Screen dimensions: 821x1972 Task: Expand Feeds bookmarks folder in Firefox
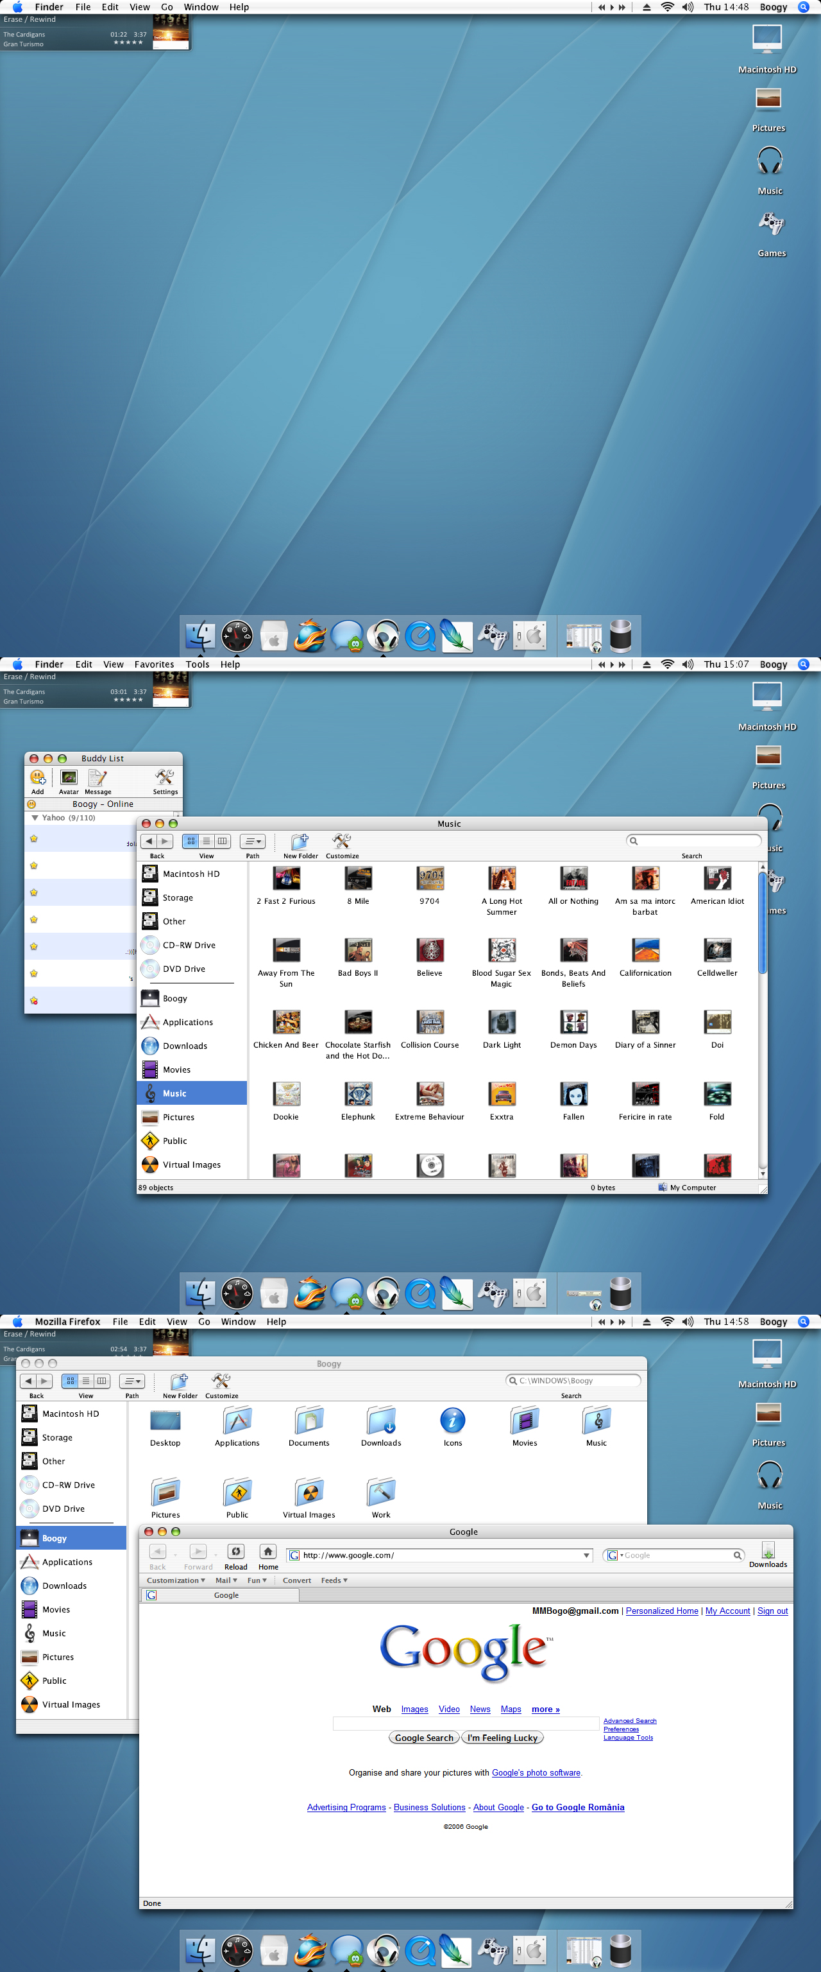click(x=334, y=1580)
